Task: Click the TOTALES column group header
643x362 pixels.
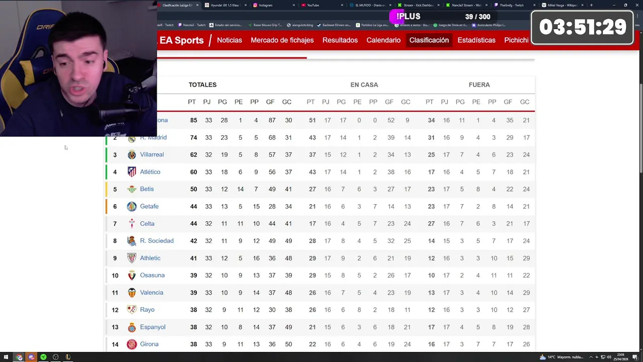Action: point(202,85)
